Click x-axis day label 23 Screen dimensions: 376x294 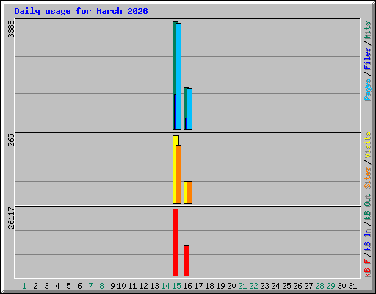[x=264, y=286]
